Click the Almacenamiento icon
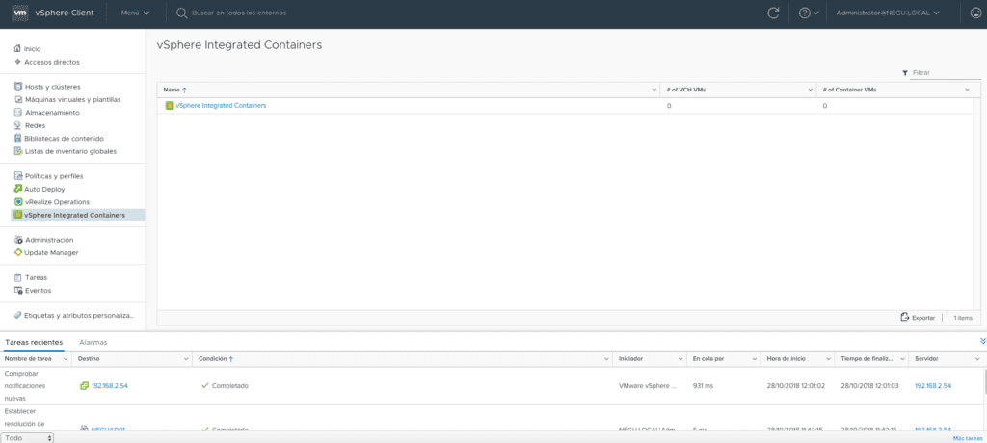The image size is (987, 443). click(18, 113)
